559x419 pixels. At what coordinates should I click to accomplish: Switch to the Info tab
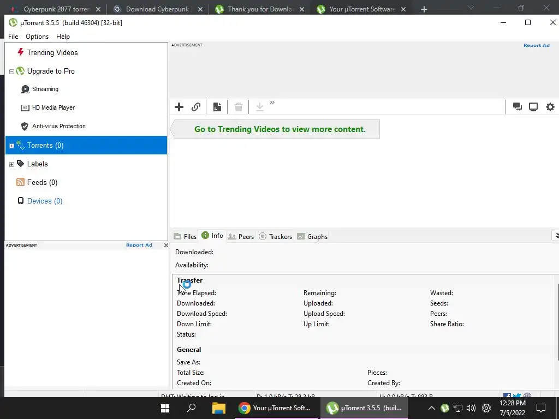click(x=212, y=236)
